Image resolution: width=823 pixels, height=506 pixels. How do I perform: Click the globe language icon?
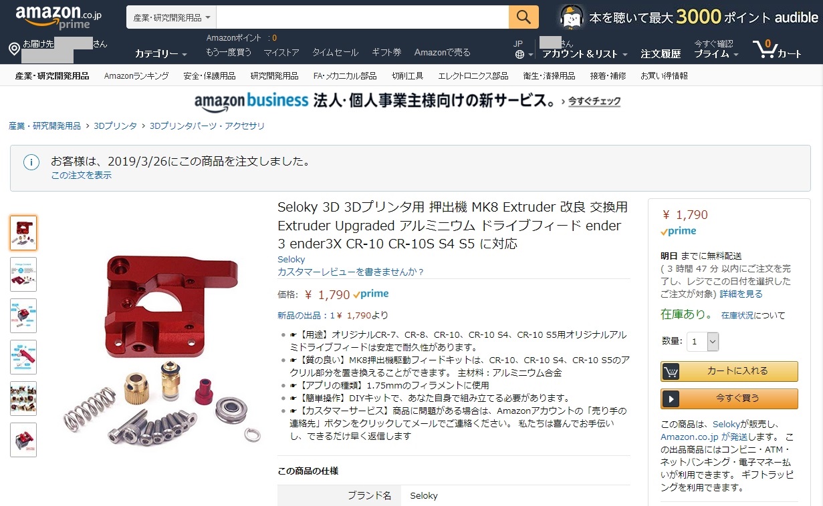(520, 55)
